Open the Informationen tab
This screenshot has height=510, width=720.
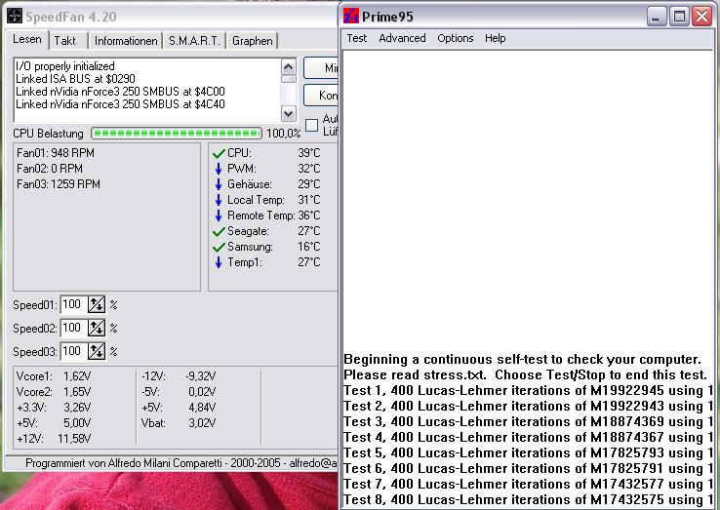(125, 41)
